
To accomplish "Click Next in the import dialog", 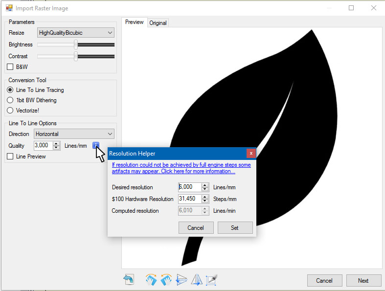I will (x=363, y=280).
